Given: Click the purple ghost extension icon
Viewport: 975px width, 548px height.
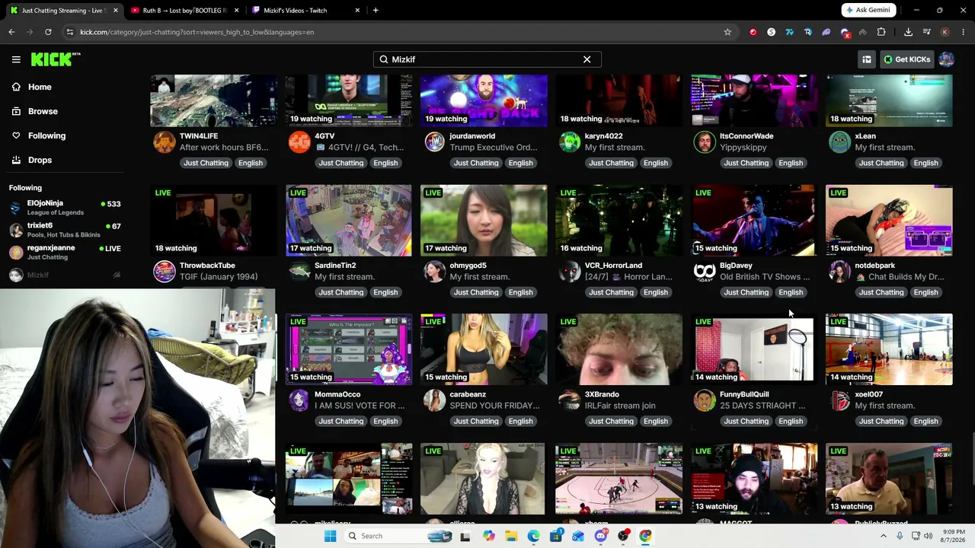Looking at the screenshot, I should 826,32.
